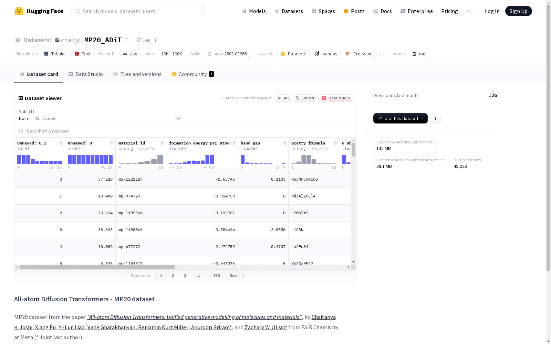Screen dimensions: 551x344
Task: Open the Vahe Gharakhanyan author link
Action: (111, 327)
